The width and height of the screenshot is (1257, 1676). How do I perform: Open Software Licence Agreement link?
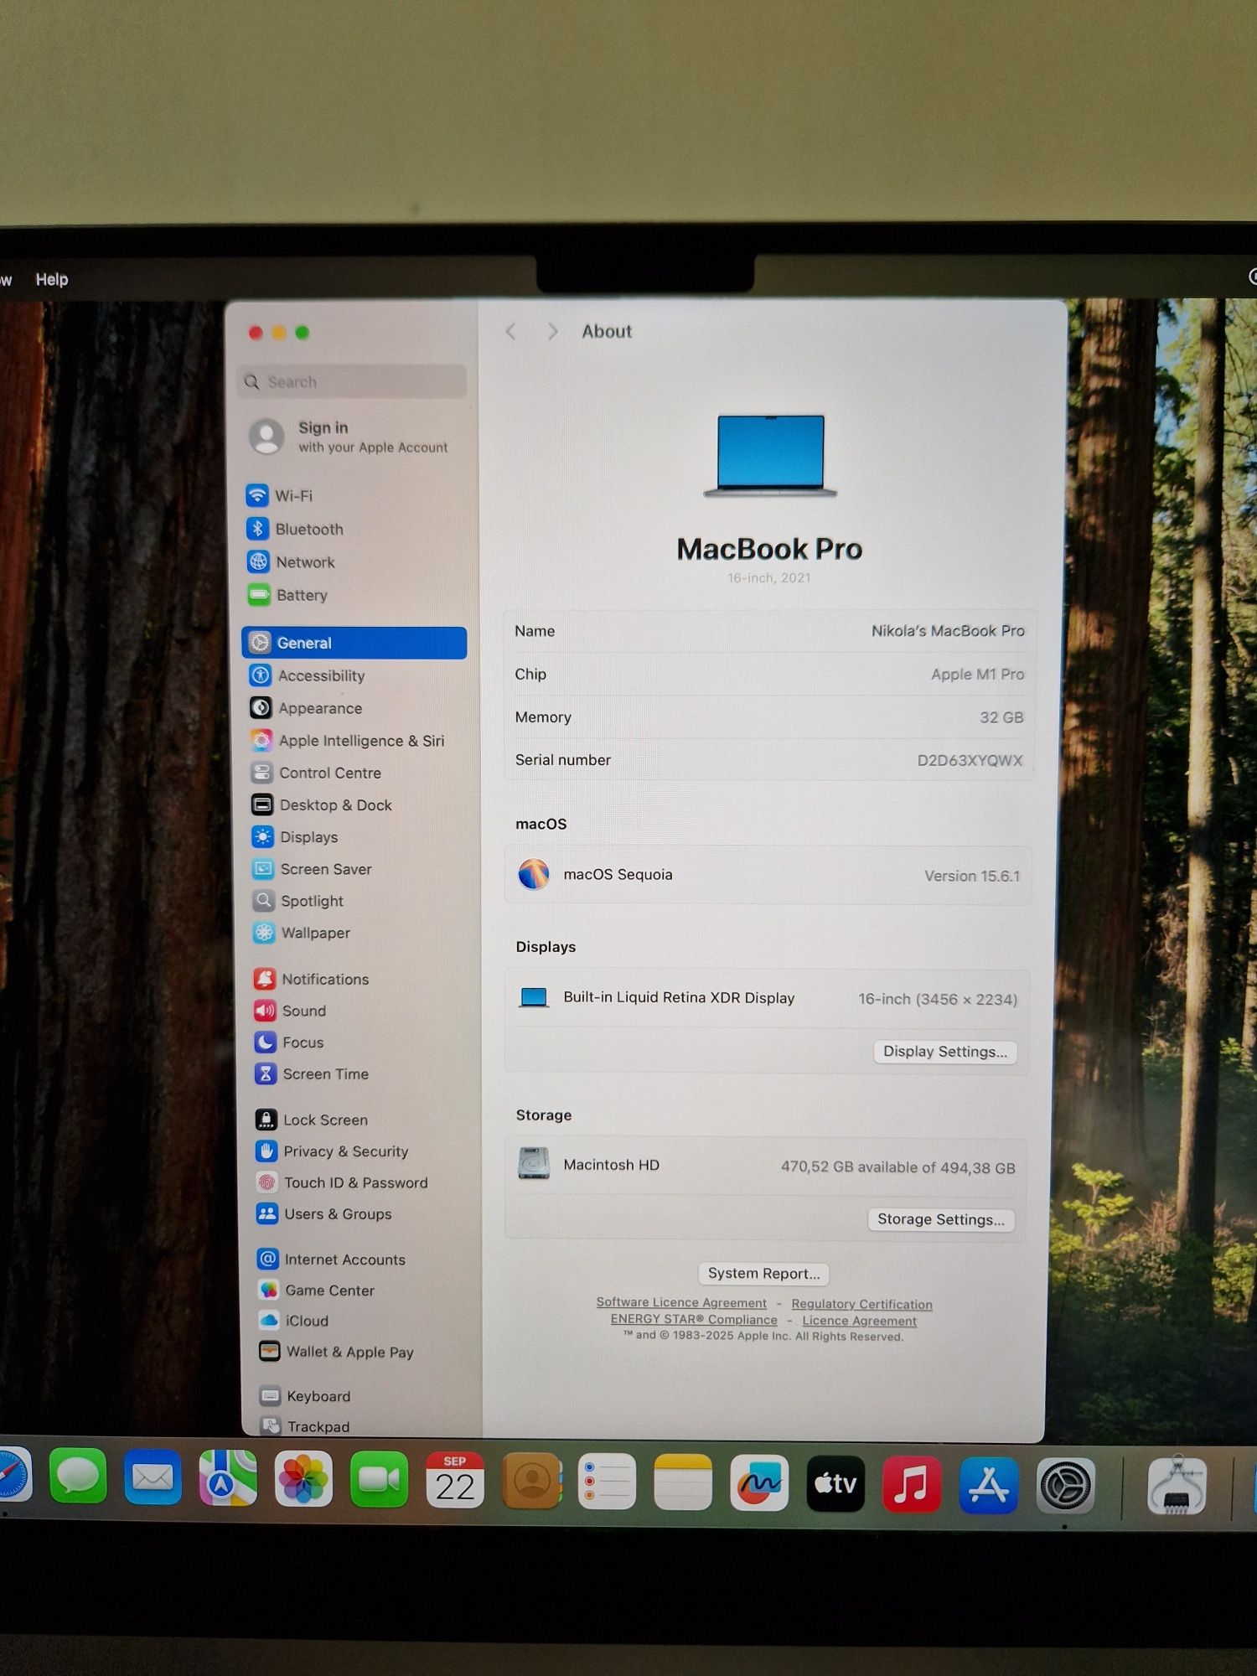[681, 1302]
